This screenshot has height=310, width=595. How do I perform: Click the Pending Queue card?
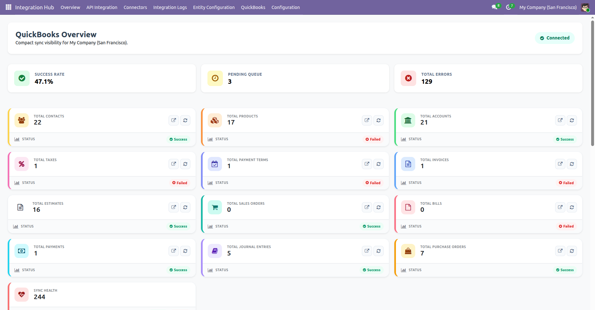pos(295,78)
